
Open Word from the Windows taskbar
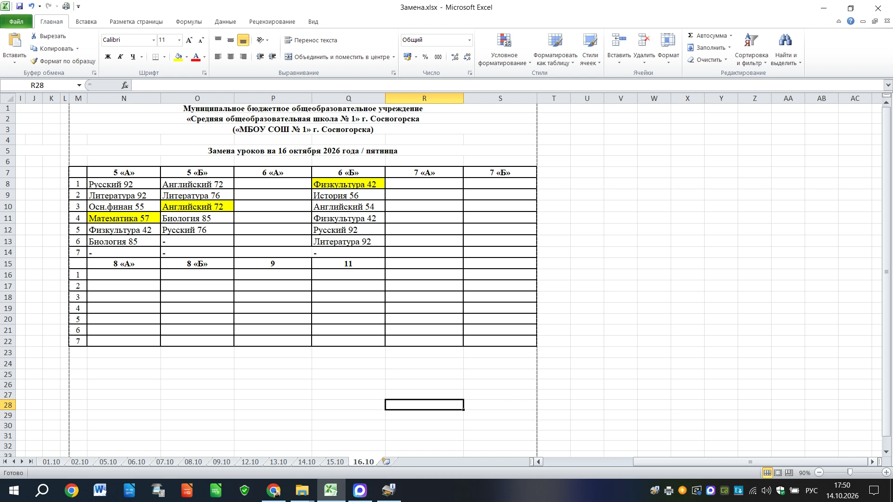pos(100,490)
